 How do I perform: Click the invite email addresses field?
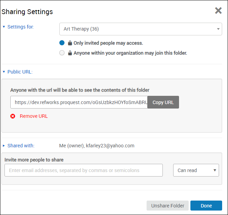83,170
